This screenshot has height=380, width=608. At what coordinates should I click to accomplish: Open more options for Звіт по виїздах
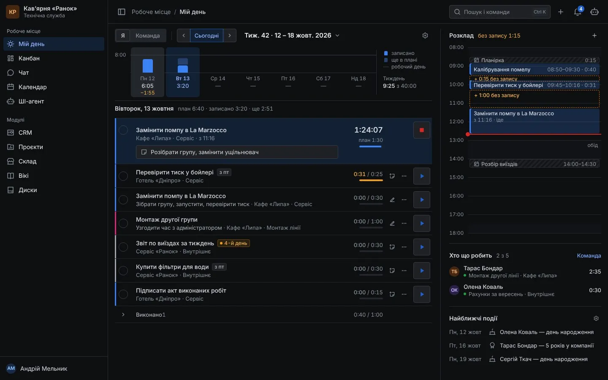point(404,247)
